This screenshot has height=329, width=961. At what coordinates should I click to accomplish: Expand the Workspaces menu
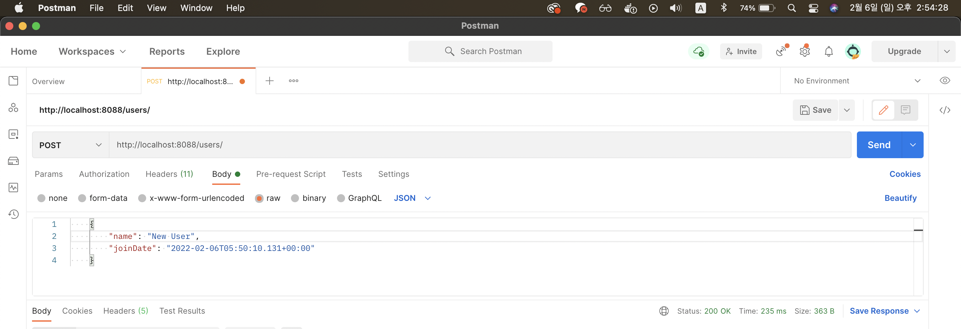[92, 51]
